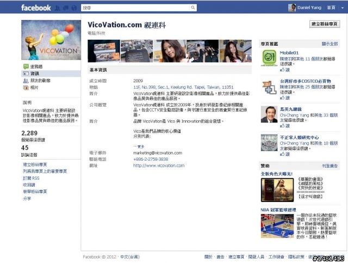The height and width of the screenshot is (263, 348).
Task: Click footer 隱私政策 privacy link
Action: tap(296, 257)
